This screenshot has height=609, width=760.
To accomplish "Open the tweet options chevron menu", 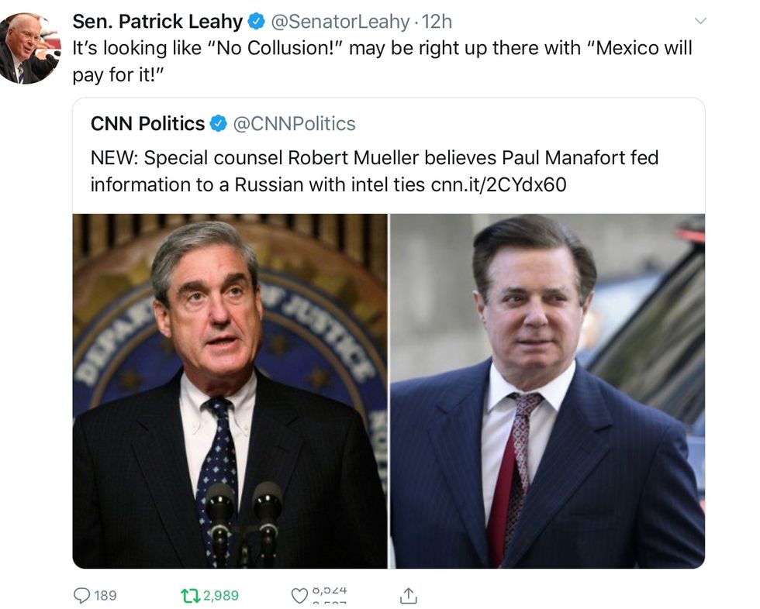I will [x=700, y=21].
